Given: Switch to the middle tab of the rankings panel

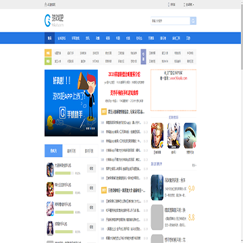Looking at the screenshot, I should 71,151.
